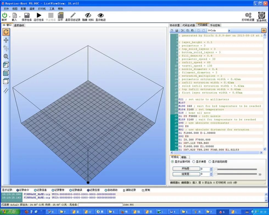Open Printer Settings gears icon

[248, 15]
